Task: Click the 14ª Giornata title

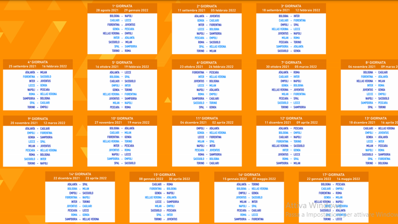Action: 80,174
